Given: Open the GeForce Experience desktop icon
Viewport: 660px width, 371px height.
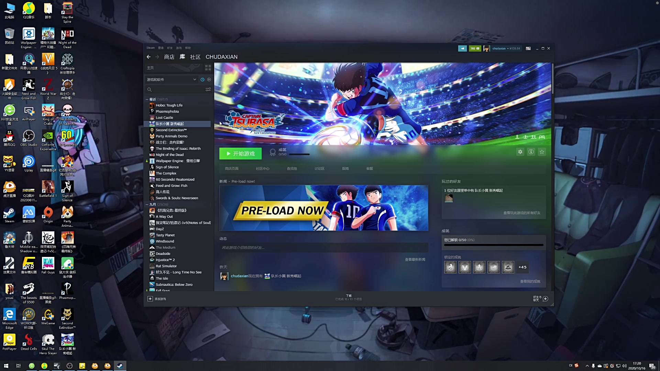Looking at the screenshot, I should pyautogui.click(x=48, y=140).
